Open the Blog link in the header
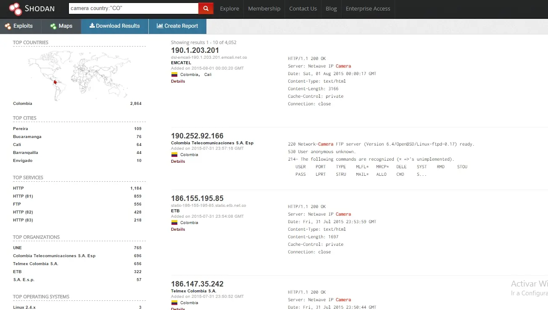The image size is (548, 310). [x=331, y=8]
